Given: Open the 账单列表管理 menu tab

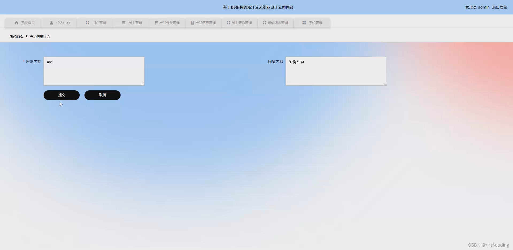Looking at the screenshot, I should pos(275,23).
